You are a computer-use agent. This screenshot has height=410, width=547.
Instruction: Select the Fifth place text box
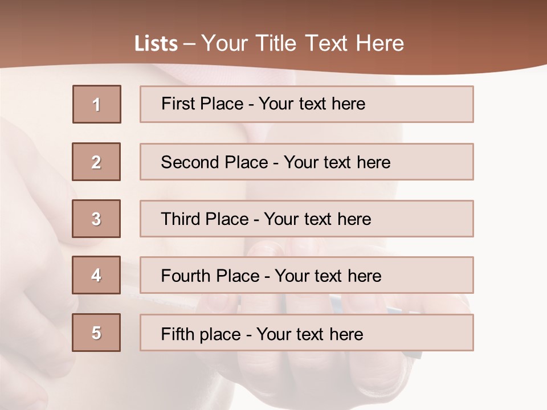307,333
